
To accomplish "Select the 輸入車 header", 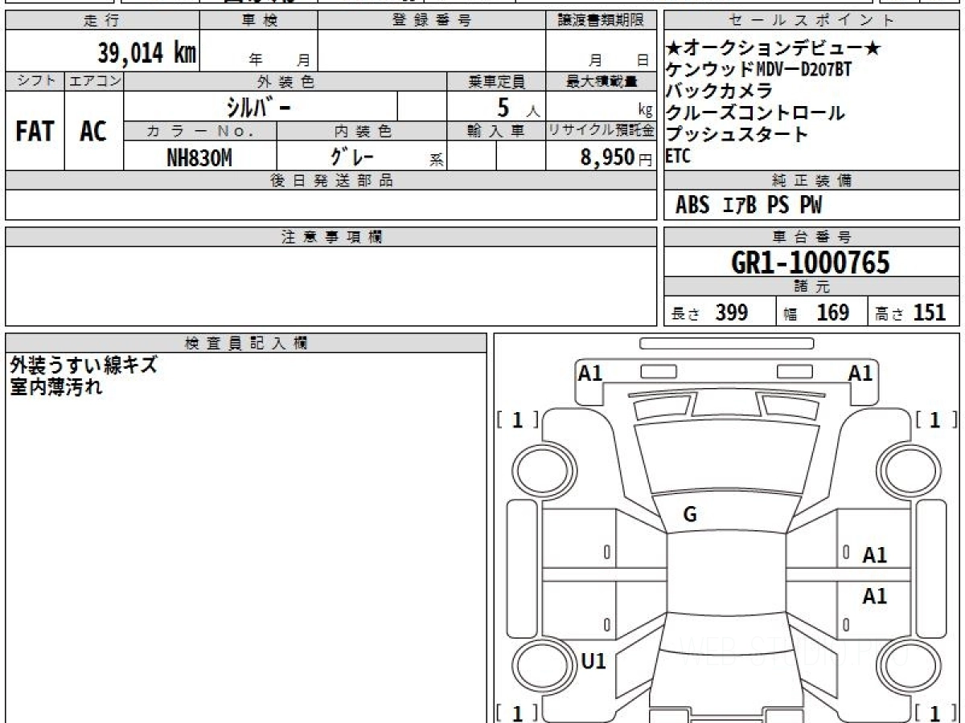I will 496,131.
